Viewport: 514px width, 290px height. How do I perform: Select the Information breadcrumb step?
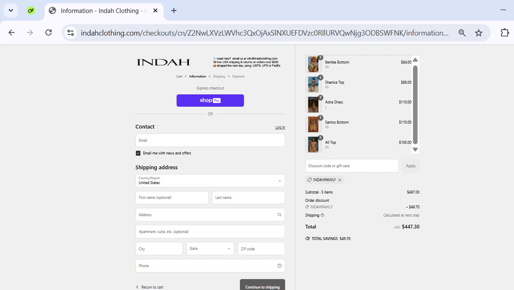pos(197,76)
